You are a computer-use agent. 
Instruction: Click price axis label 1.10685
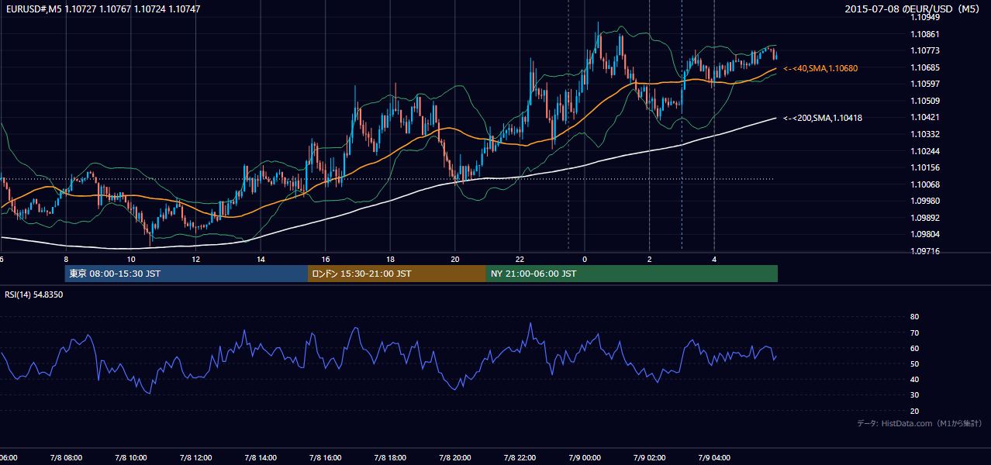(x=924, y=67)
